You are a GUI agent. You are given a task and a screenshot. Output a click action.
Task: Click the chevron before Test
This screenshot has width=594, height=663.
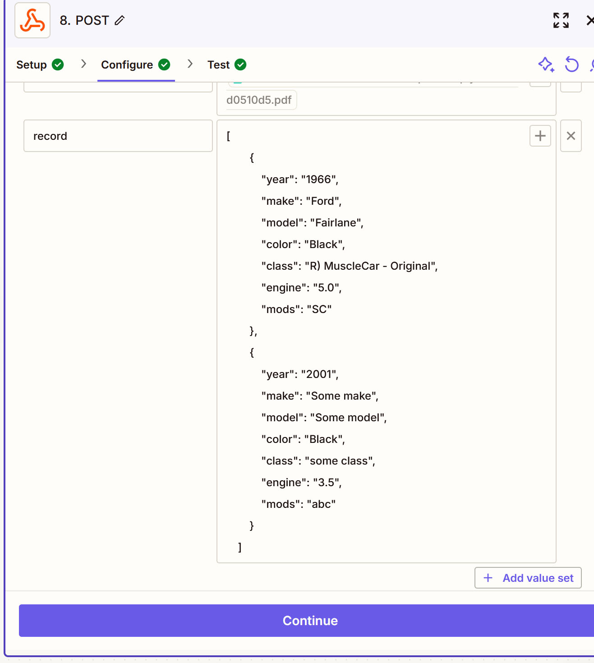[x=190, y=64]
